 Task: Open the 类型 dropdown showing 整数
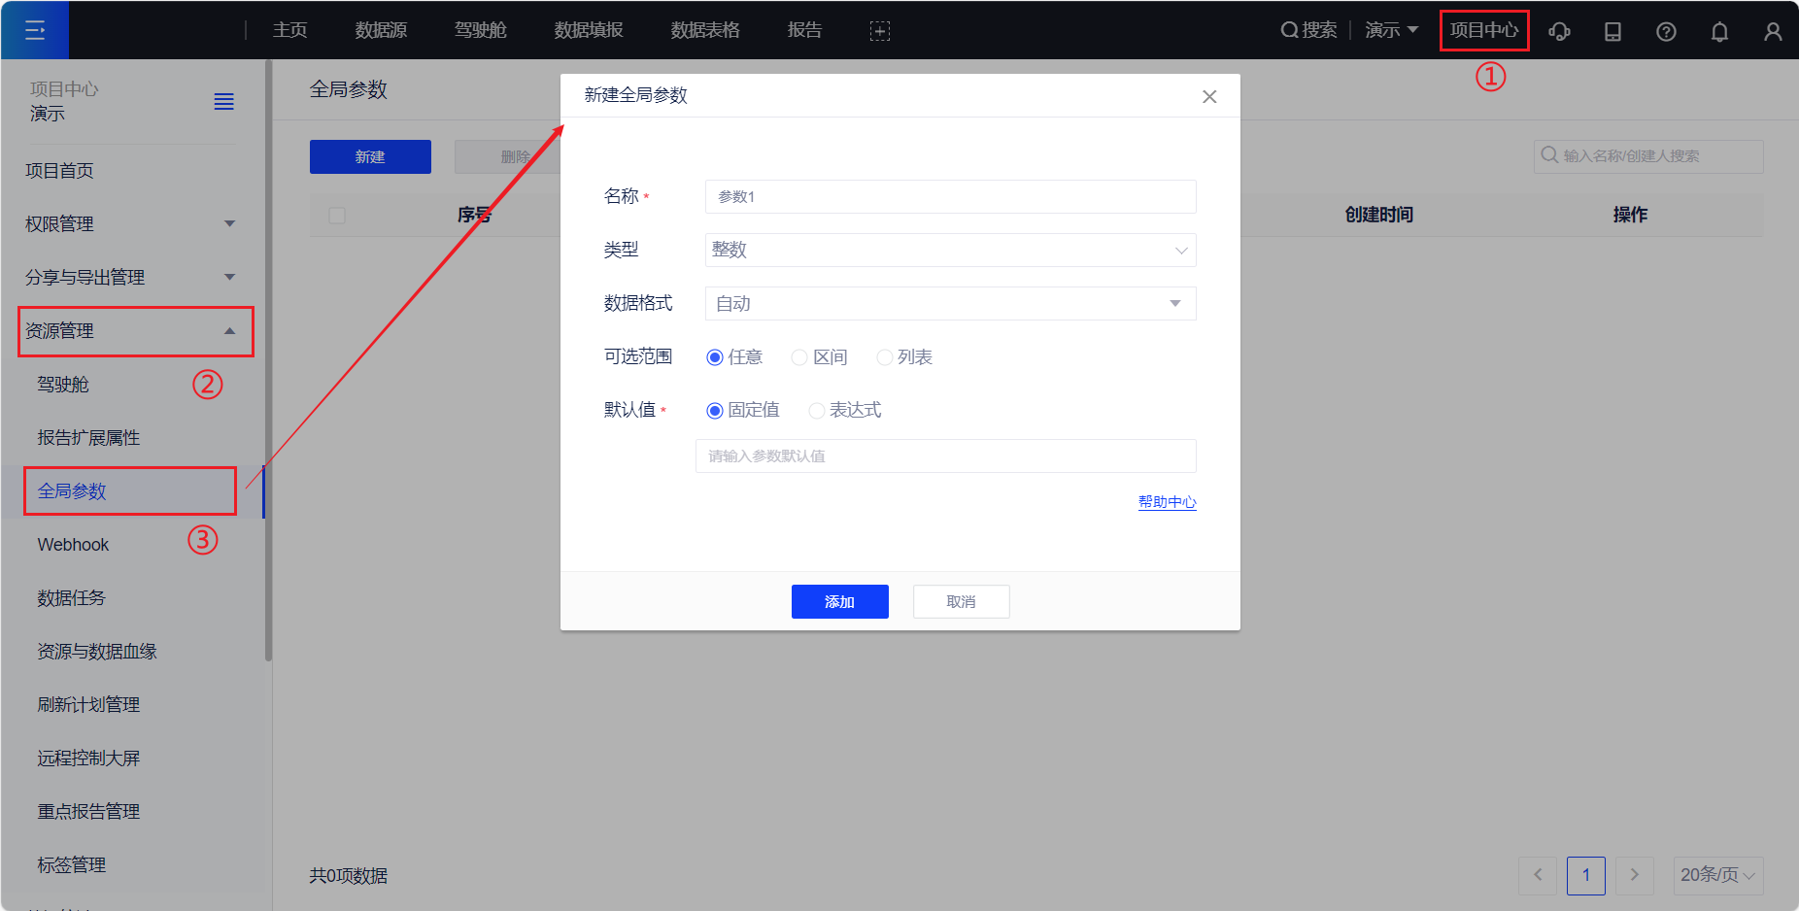pyautogui.click(x=950, y=251)
